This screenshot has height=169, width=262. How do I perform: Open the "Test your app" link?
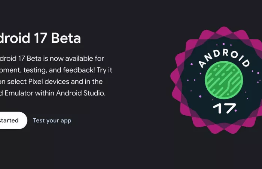click(x=52, y=121)
